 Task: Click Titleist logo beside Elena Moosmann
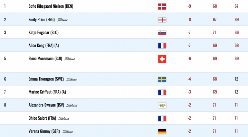tap(70, 59)
